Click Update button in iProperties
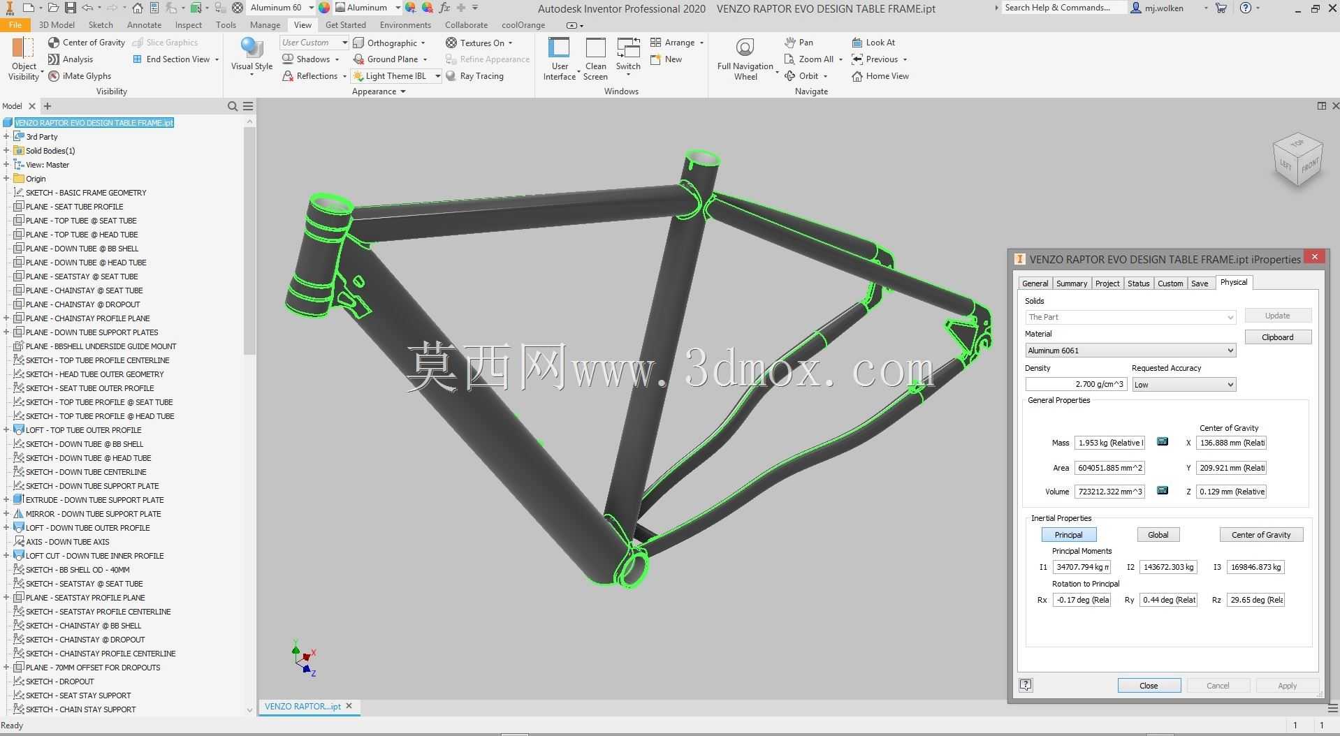 [1278, 316]
